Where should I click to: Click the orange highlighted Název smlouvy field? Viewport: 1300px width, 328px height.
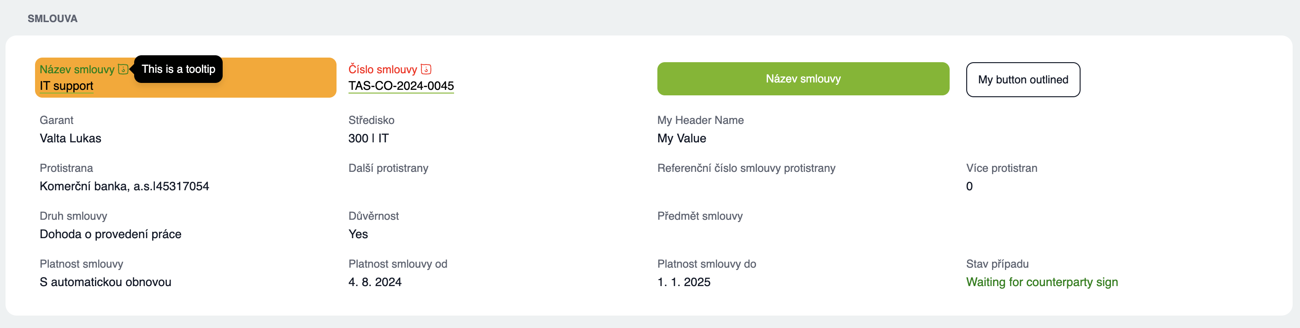[185, 78]
